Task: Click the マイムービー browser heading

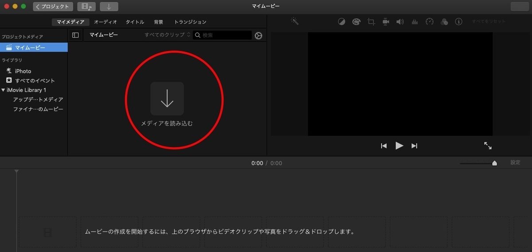Action: pos(104,35)
